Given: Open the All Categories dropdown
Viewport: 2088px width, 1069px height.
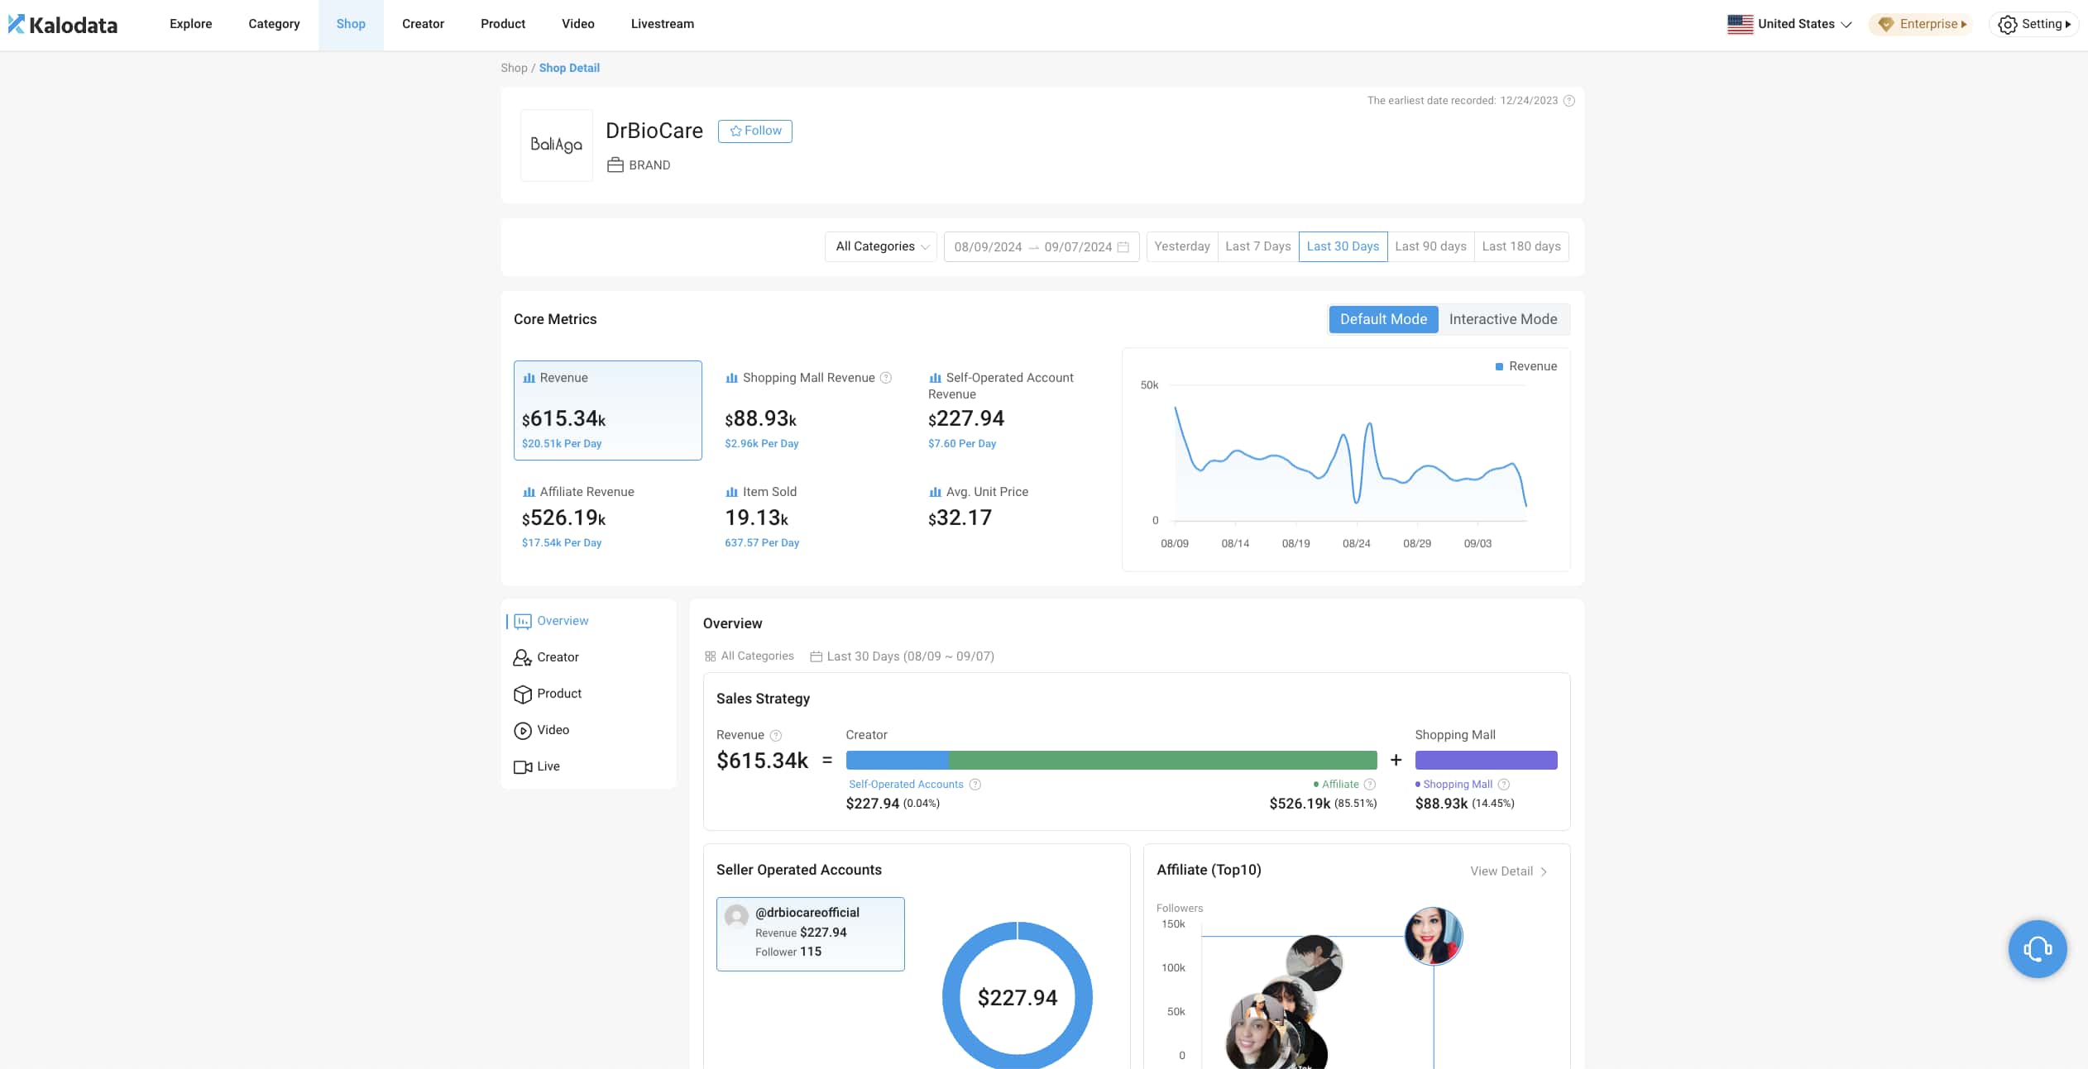Looking at the screenshot, I should point(881,246).
